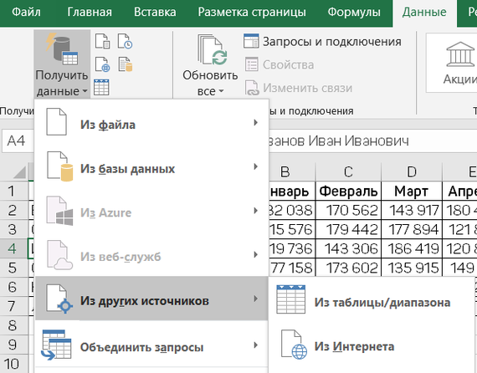Select column C header
The width and height of the screenshot is (477, 373).
[348, 171]
